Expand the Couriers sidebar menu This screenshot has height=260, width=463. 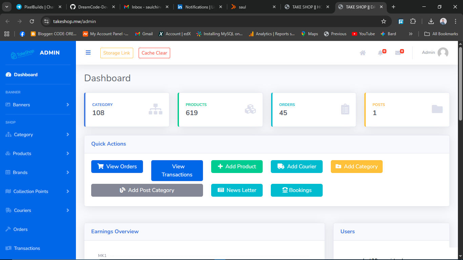[38, 210]
